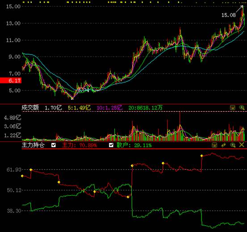247x232 pixels.
Task: Click the diamond marker at the 61.93 level
Action: click(x=31, y=170)
